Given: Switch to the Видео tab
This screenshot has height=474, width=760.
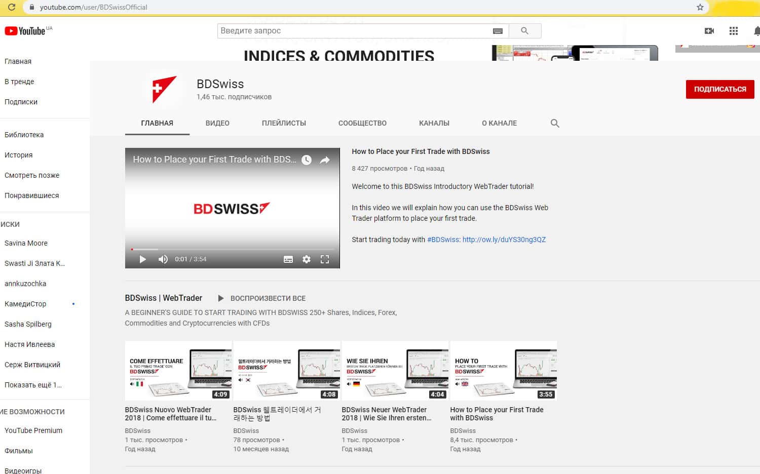Looking at the screenshot, I should [217, 123].
